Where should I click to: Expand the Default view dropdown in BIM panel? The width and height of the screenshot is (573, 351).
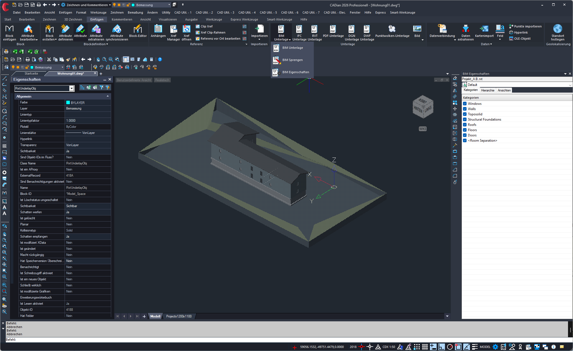pyautogui.click(x=570, y=85)
